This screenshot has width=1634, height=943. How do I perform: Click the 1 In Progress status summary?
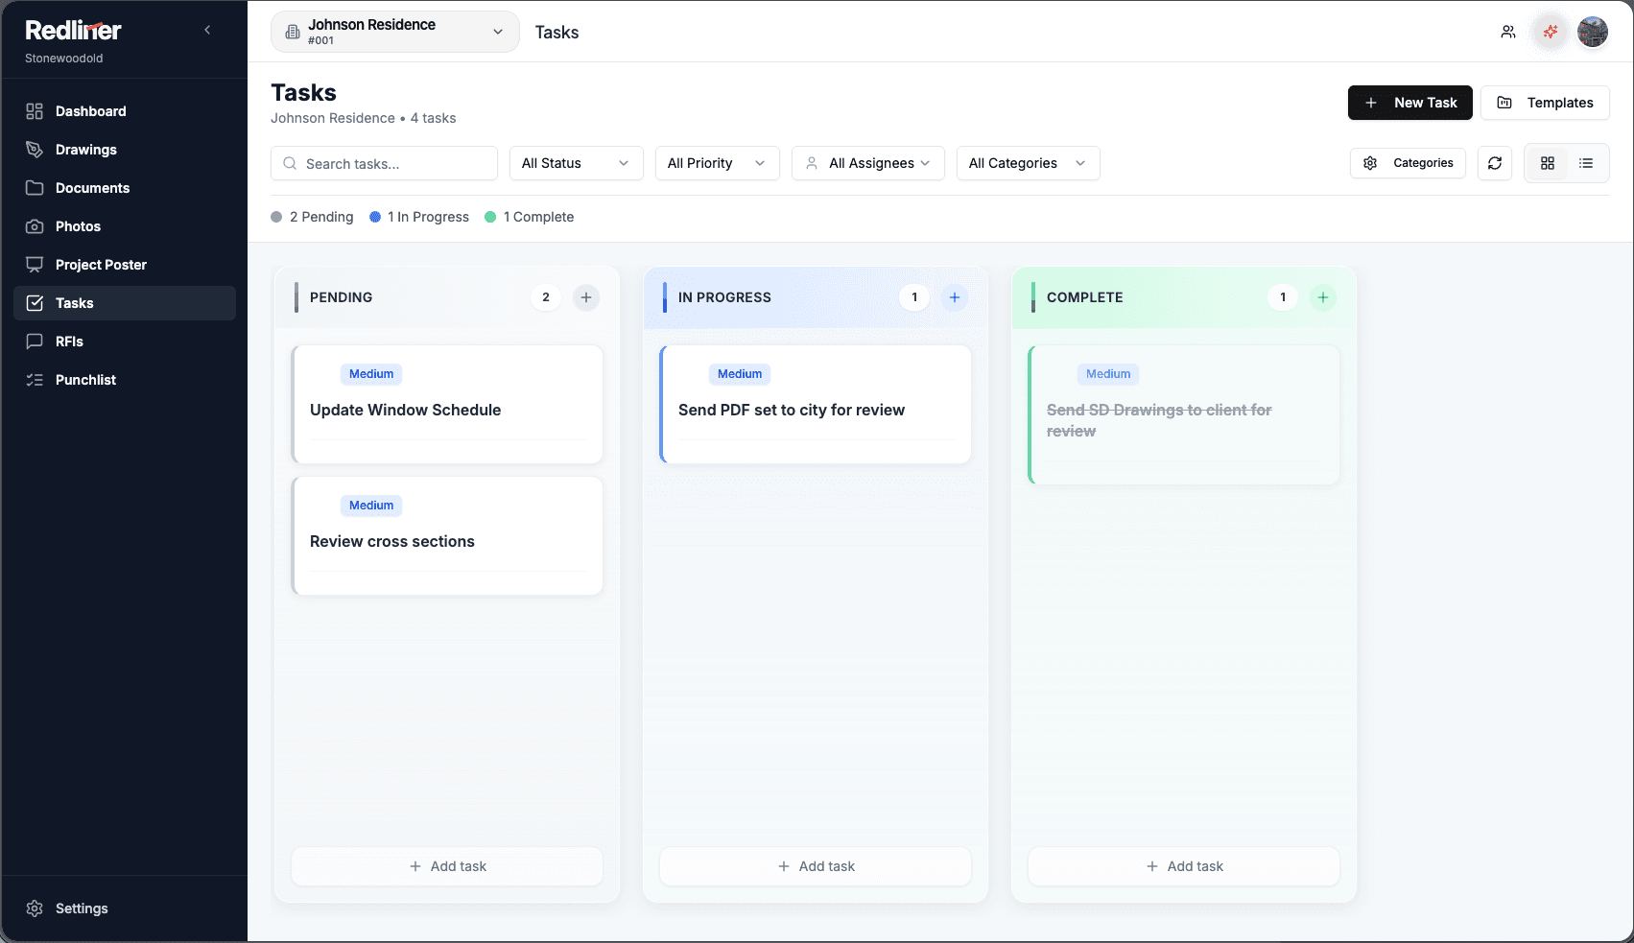click(419, 217)
